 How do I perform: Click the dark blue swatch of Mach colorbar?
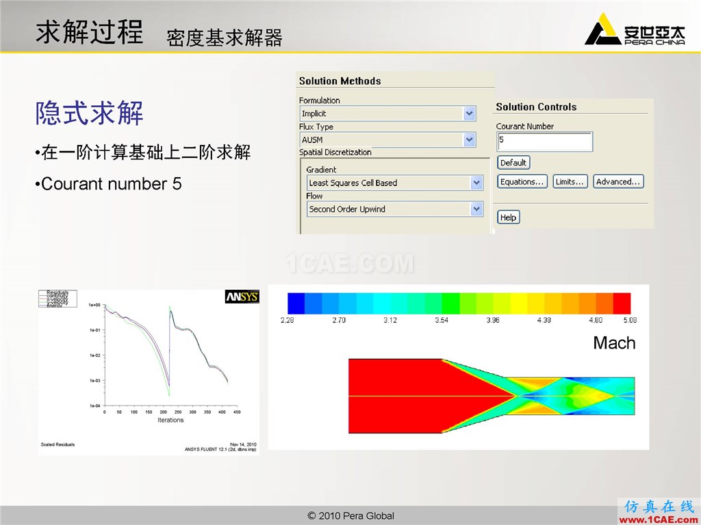[296, 303]
